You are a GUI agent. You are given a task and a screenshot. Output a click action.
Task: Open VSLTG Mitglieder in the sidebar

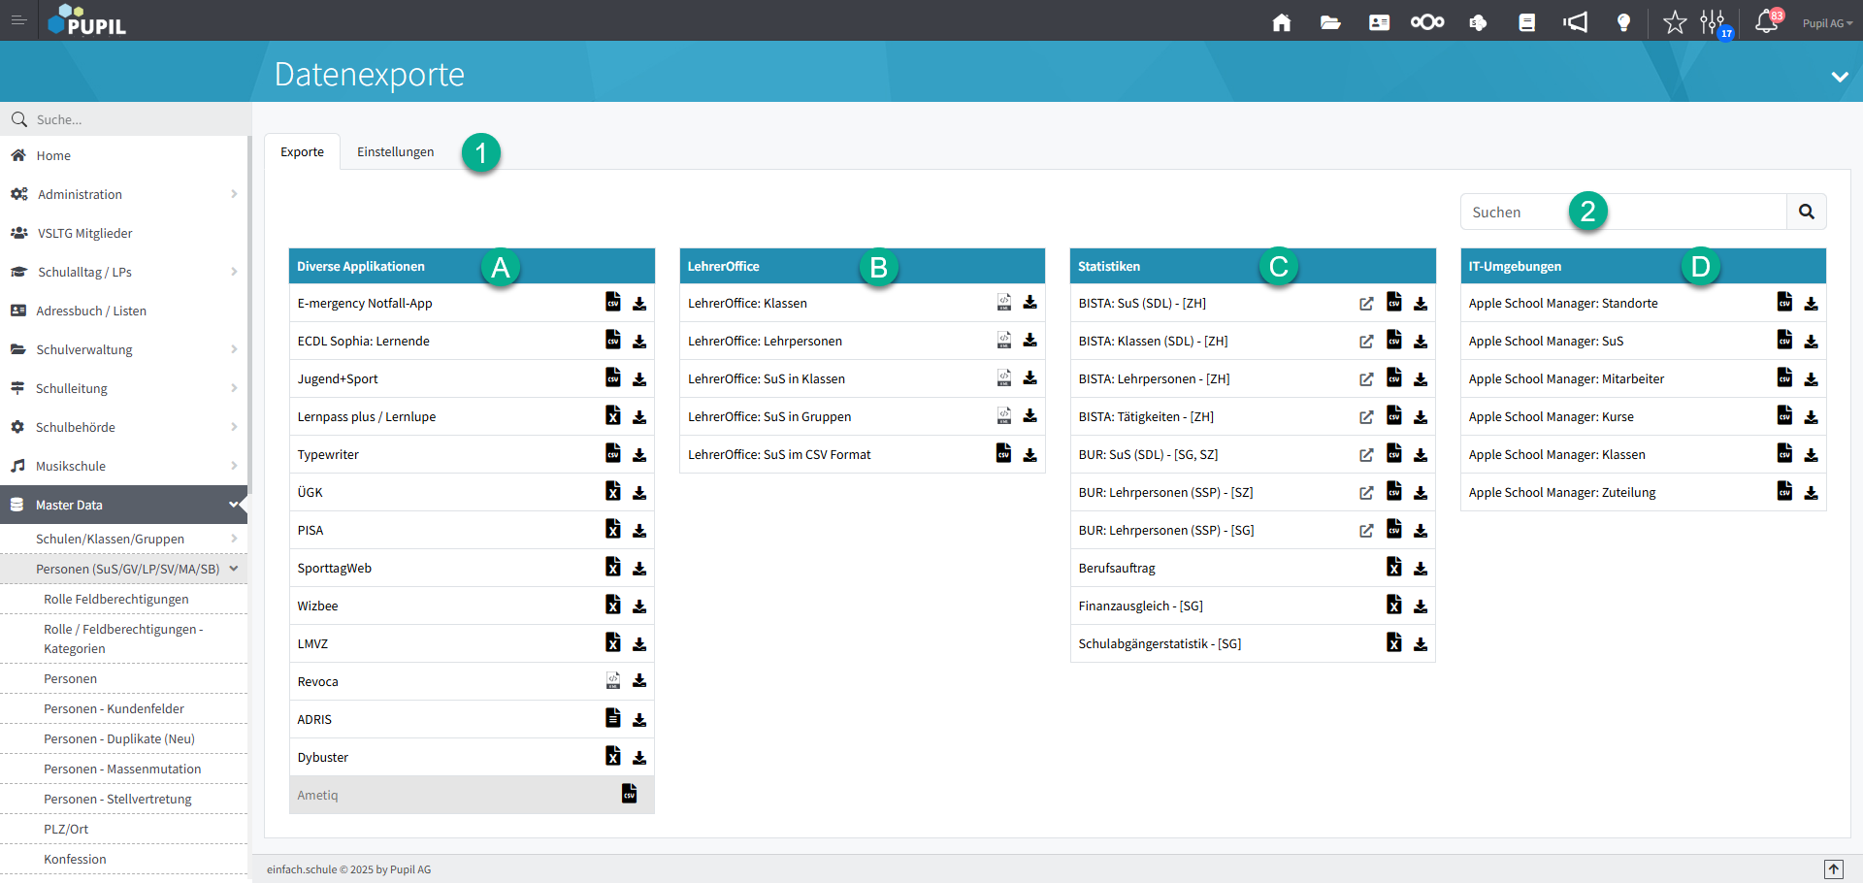[x=123, y=233]
